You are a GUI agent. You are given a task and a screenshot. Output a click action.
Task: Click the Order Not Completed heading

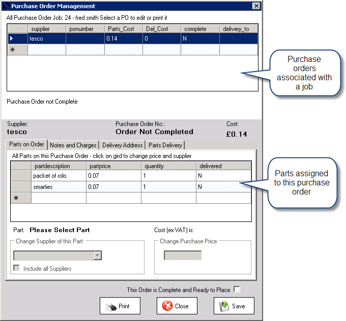click(154, 132)
